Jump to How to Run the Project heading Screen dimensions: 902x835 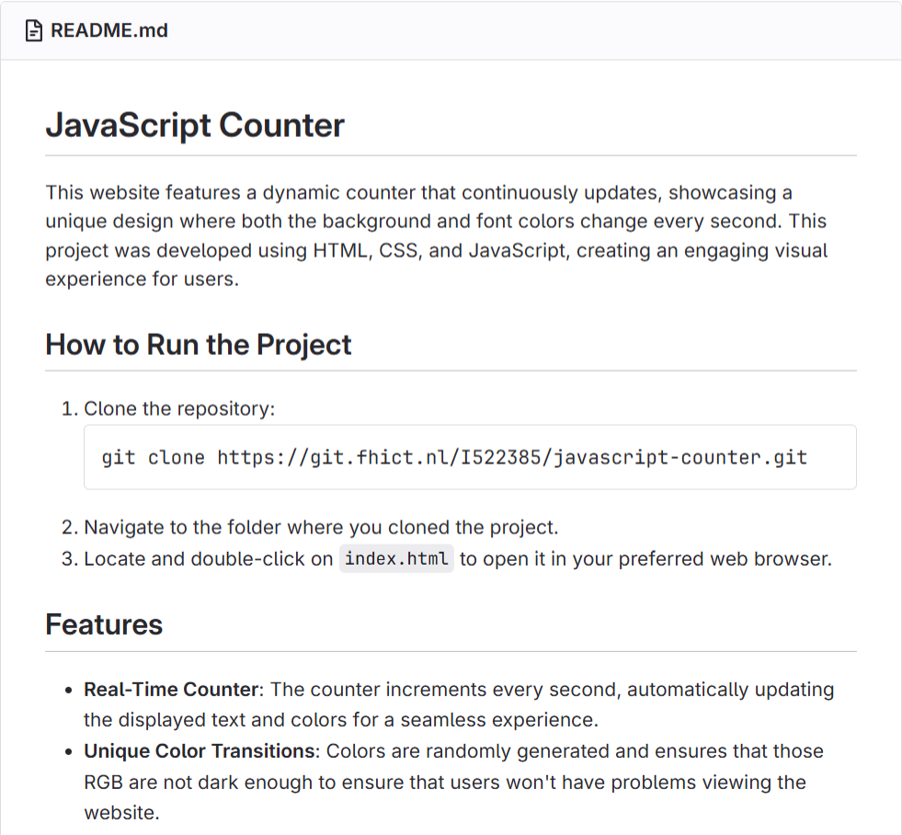point(199,345)
